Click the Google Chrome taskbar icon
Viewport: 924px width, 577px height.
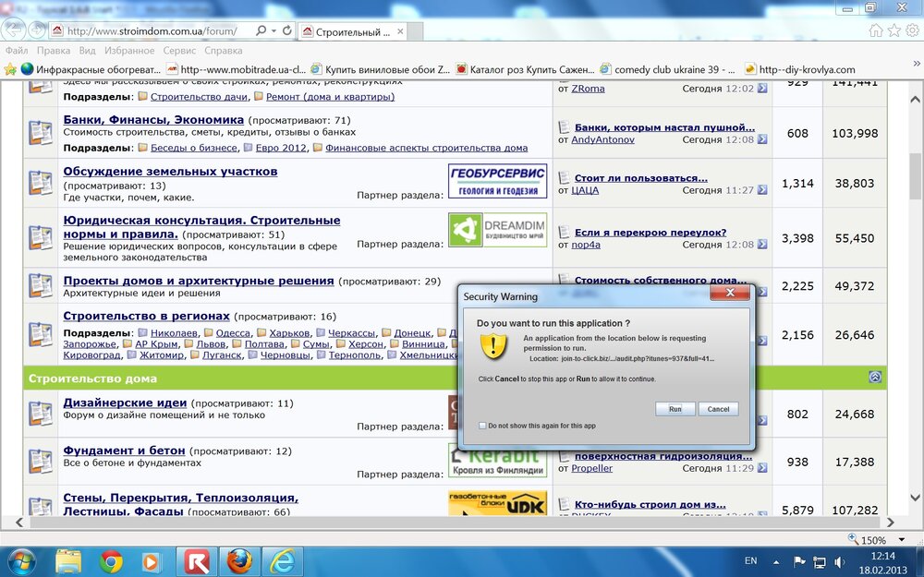click(x=112, y=560)
